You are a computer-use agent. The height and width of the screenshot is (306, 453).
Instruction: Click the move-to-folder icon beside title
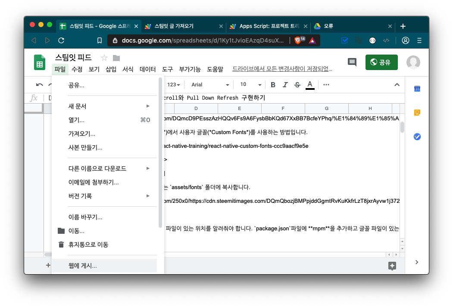pos(116,58)
